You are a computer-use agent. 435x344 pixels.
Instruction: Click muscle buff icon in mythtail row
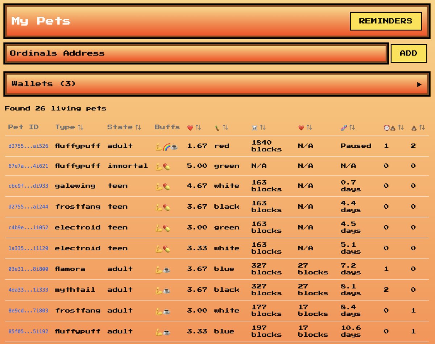(x=158, y=290)
